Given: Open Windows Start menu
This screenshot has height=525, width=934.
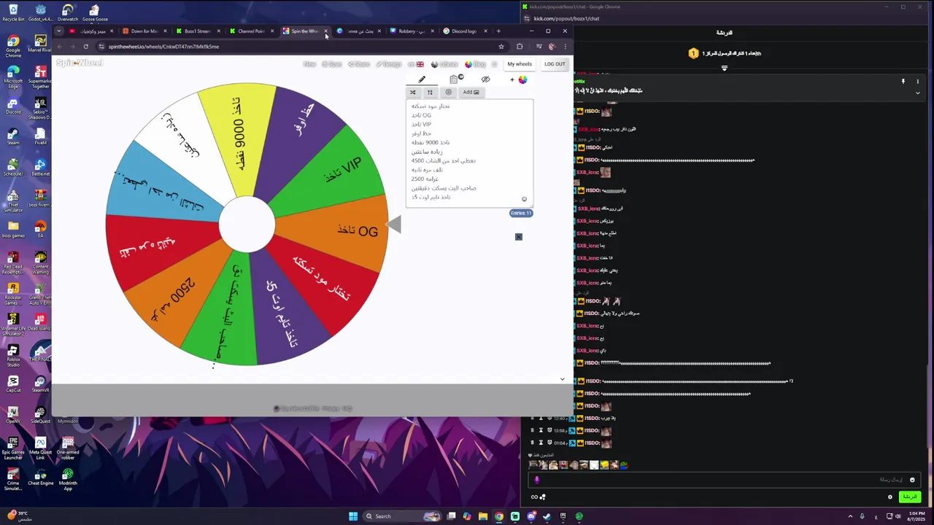Looking at the screenshot, I should coord(353,516).
